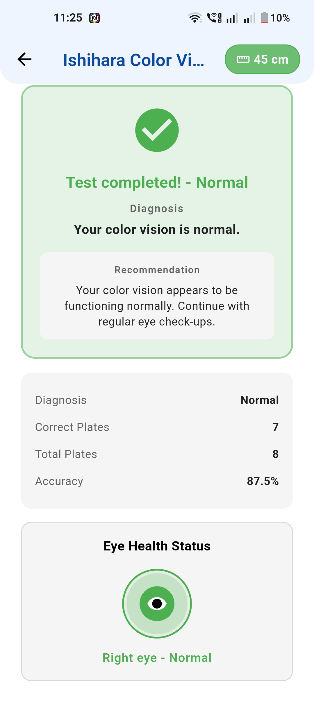Image resolution: width=314 pixels, height=701 pixels.
Task: Tap the Total Plates row
Action: (x=157, y=454)
